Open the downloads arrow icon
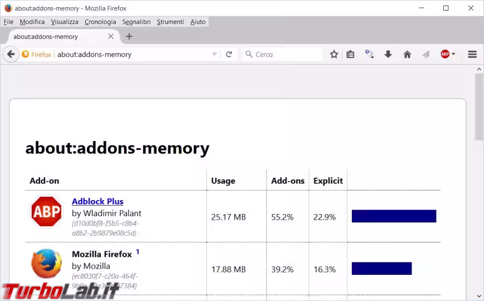484x301 pixels. pos(388,54)
